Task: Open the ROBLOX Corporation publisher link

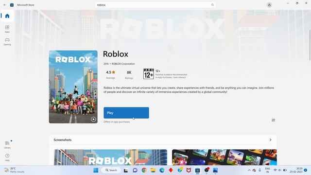Action: point(123,64)
